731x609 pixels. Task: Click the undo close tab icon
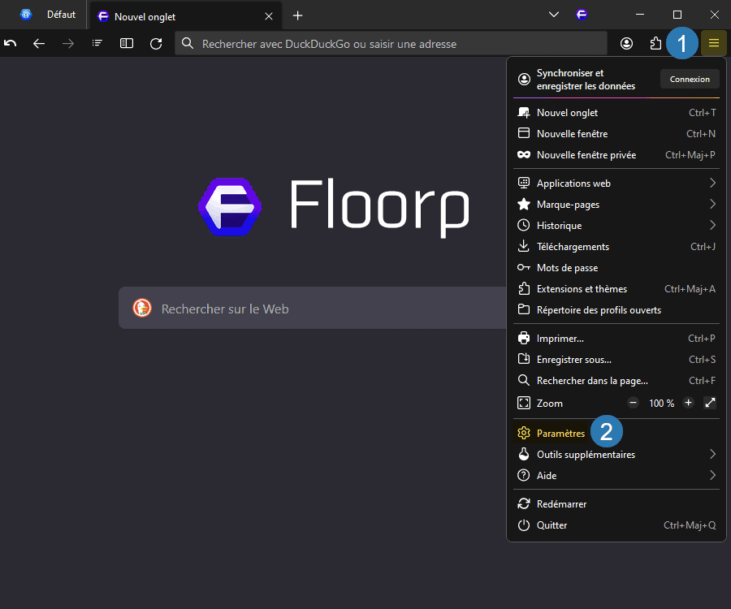pos(11,43)
